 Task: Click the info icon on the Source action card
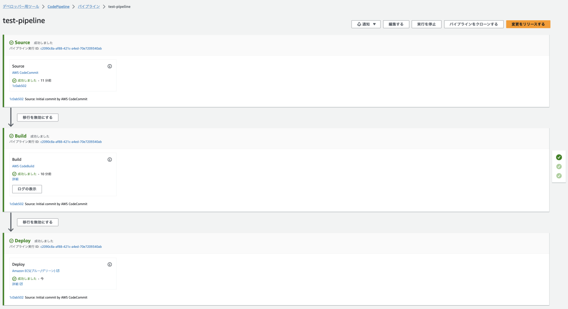point(109,66)
